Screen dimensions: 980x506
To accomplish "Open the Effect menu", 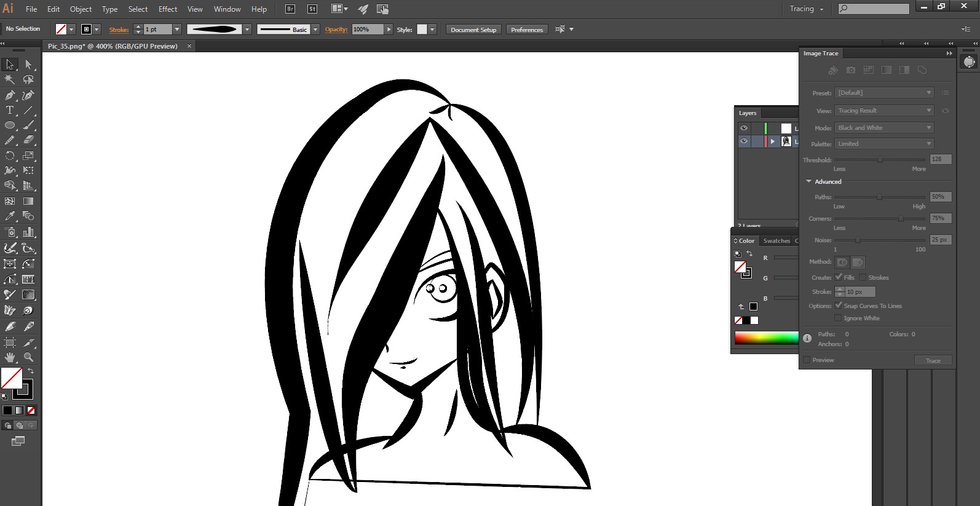I will click(168, 9).
